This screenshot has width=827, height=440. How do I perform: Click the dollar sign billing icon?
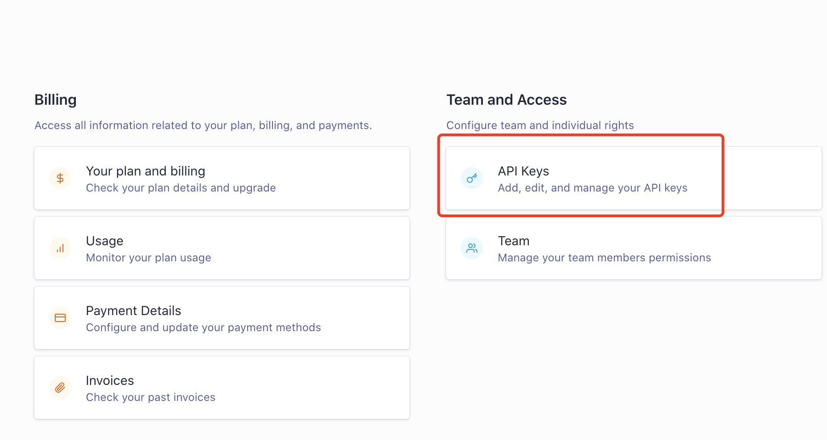click(60, 178)
